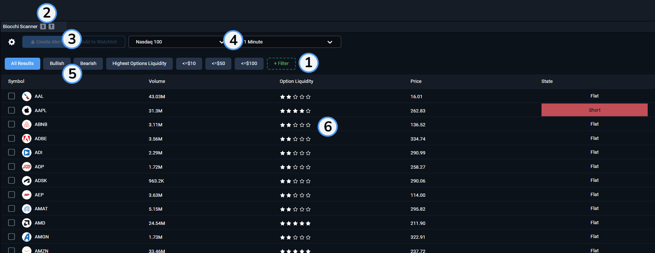
Task: Click the ADP company logo
Action: (x=27, y=166)
